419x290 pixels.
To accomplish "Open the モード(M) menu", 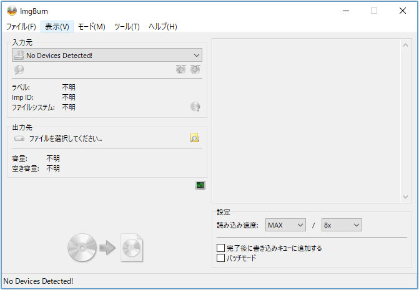I will [91, 27].
